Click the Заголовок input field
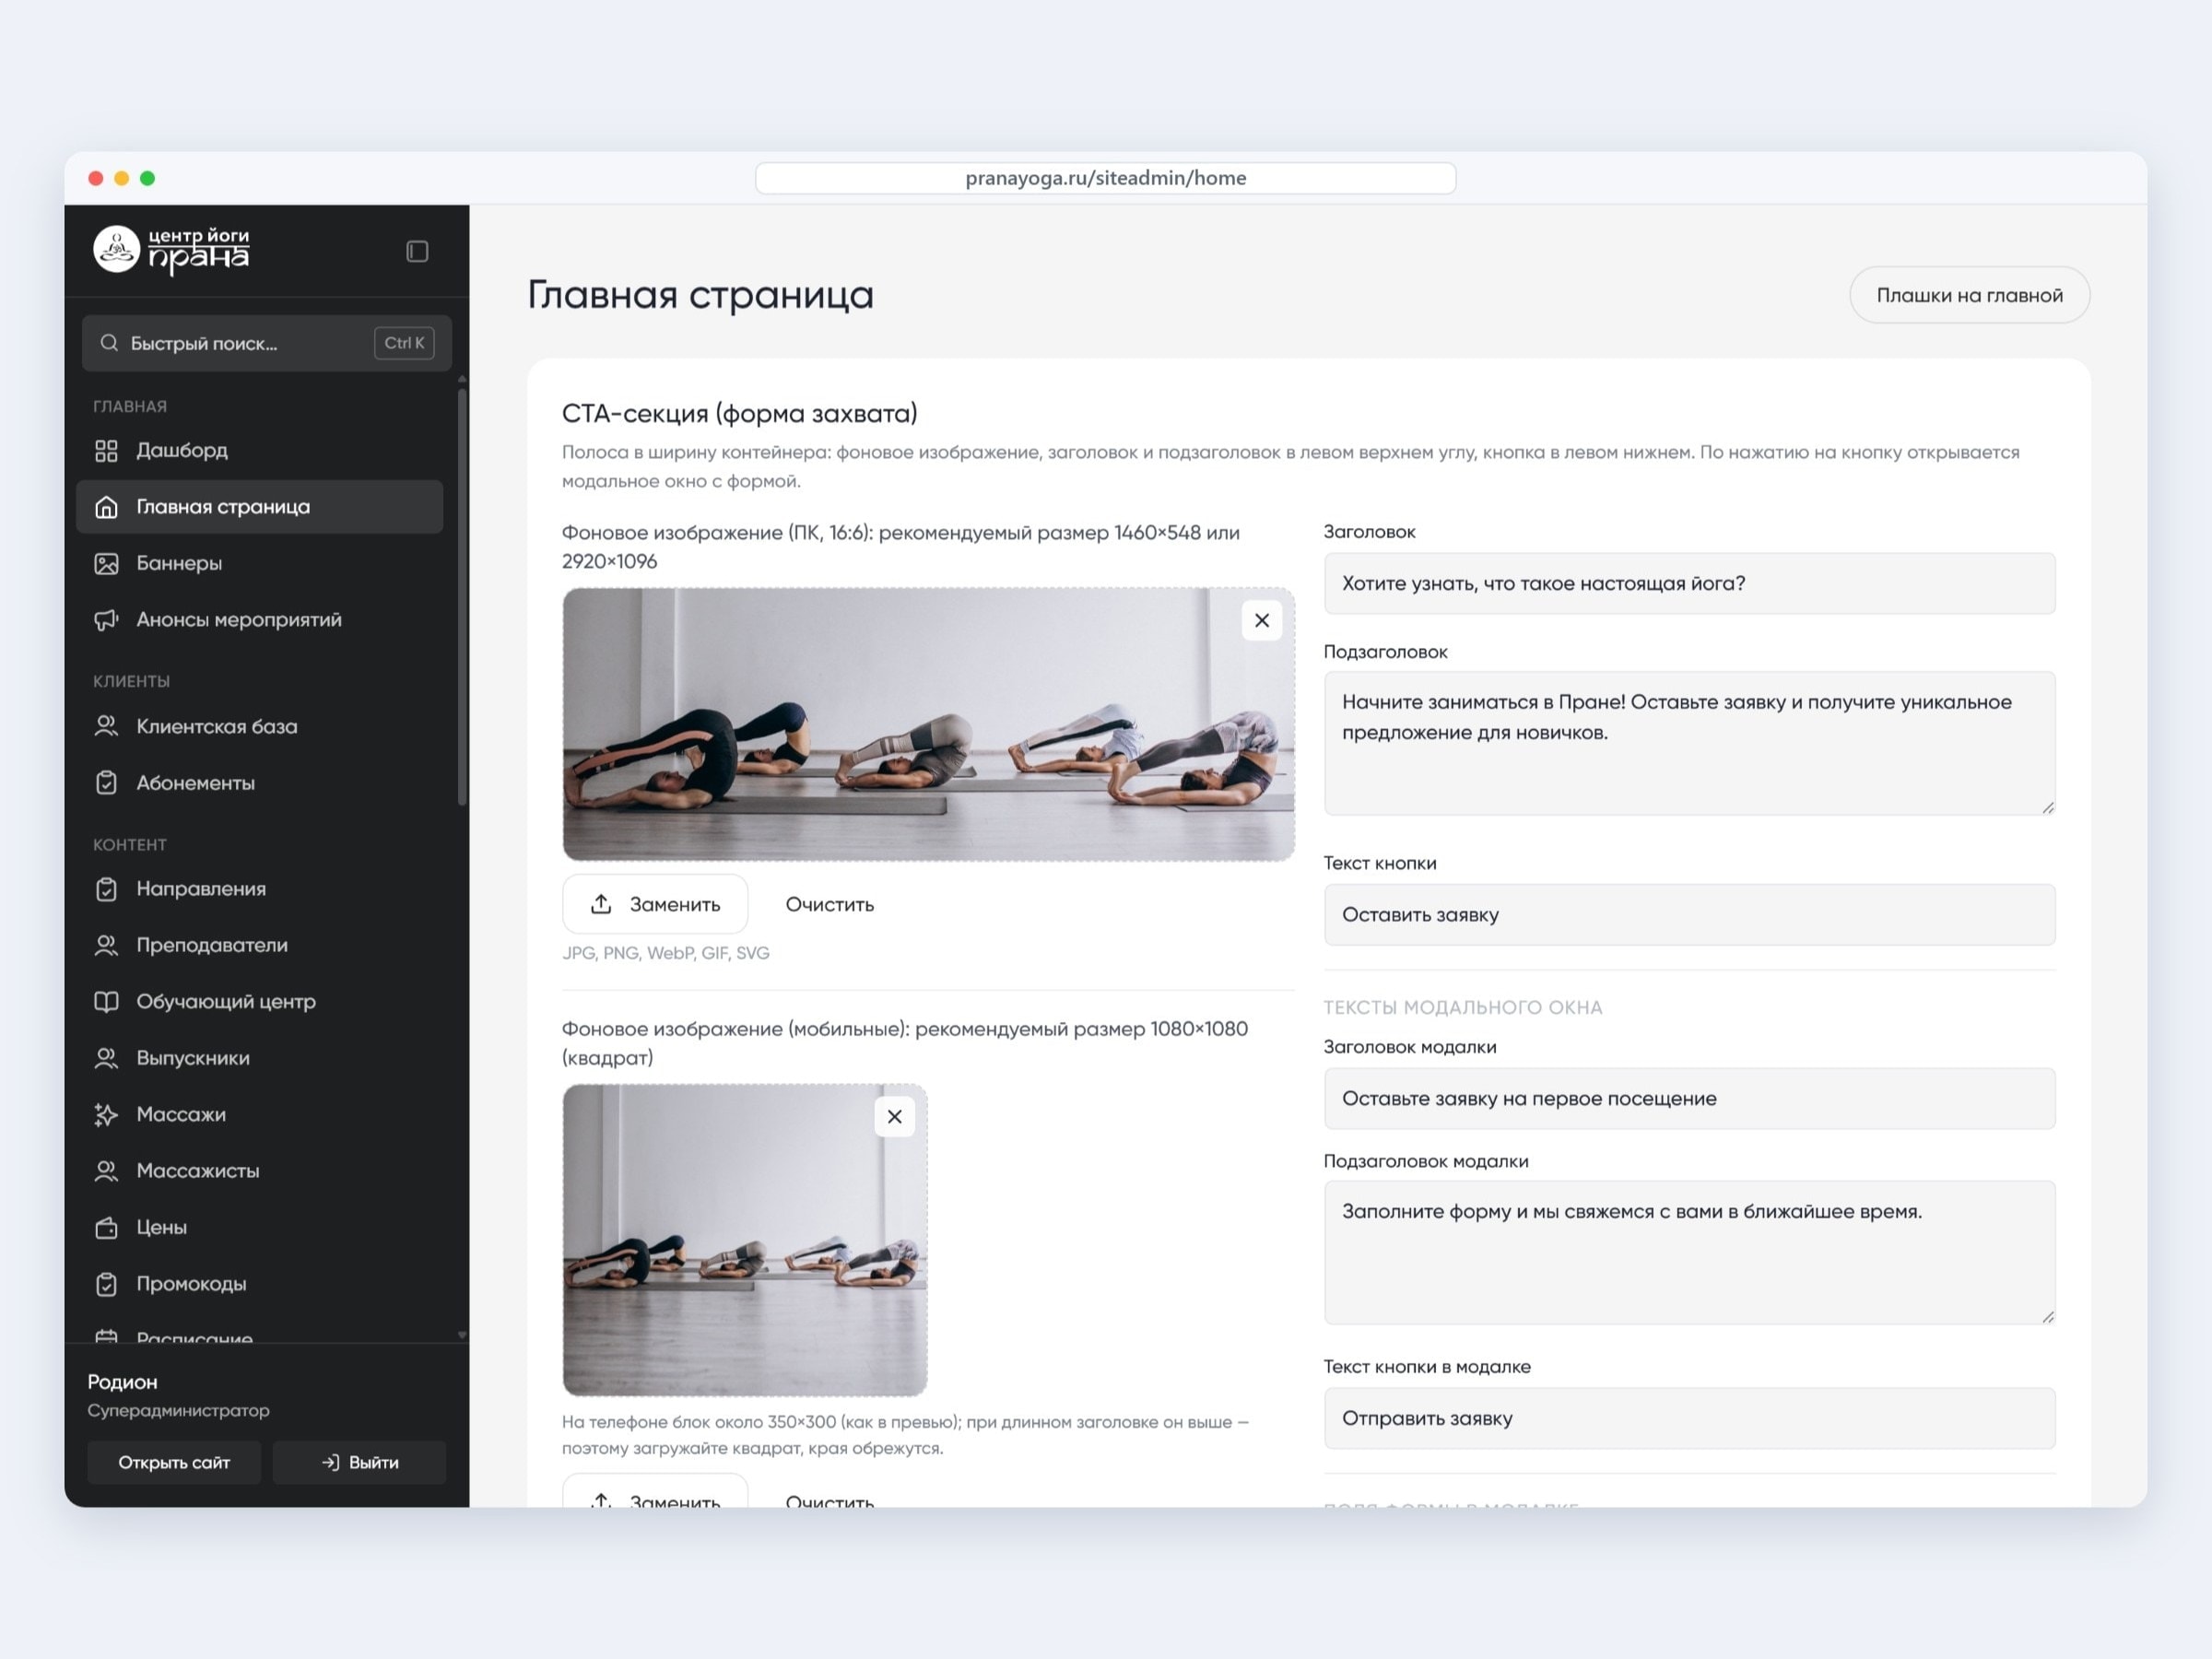Viewport: 2212px width, 1659px height. (1689, 584)
